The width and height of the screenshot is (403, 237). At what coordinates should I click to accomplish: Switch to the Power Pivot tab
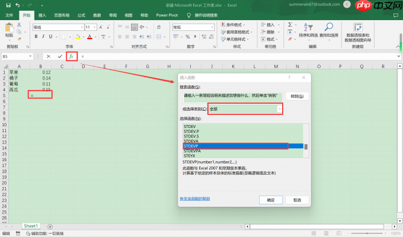167,15
